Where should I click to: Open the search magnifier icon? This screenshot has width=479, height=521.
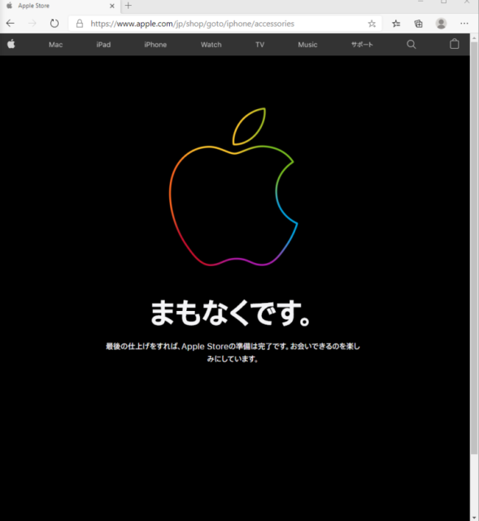(411, 44)
